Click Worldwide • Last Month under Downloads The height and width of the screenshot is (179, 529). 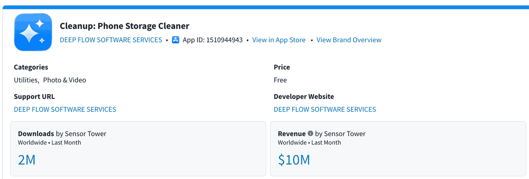(49, 142)
